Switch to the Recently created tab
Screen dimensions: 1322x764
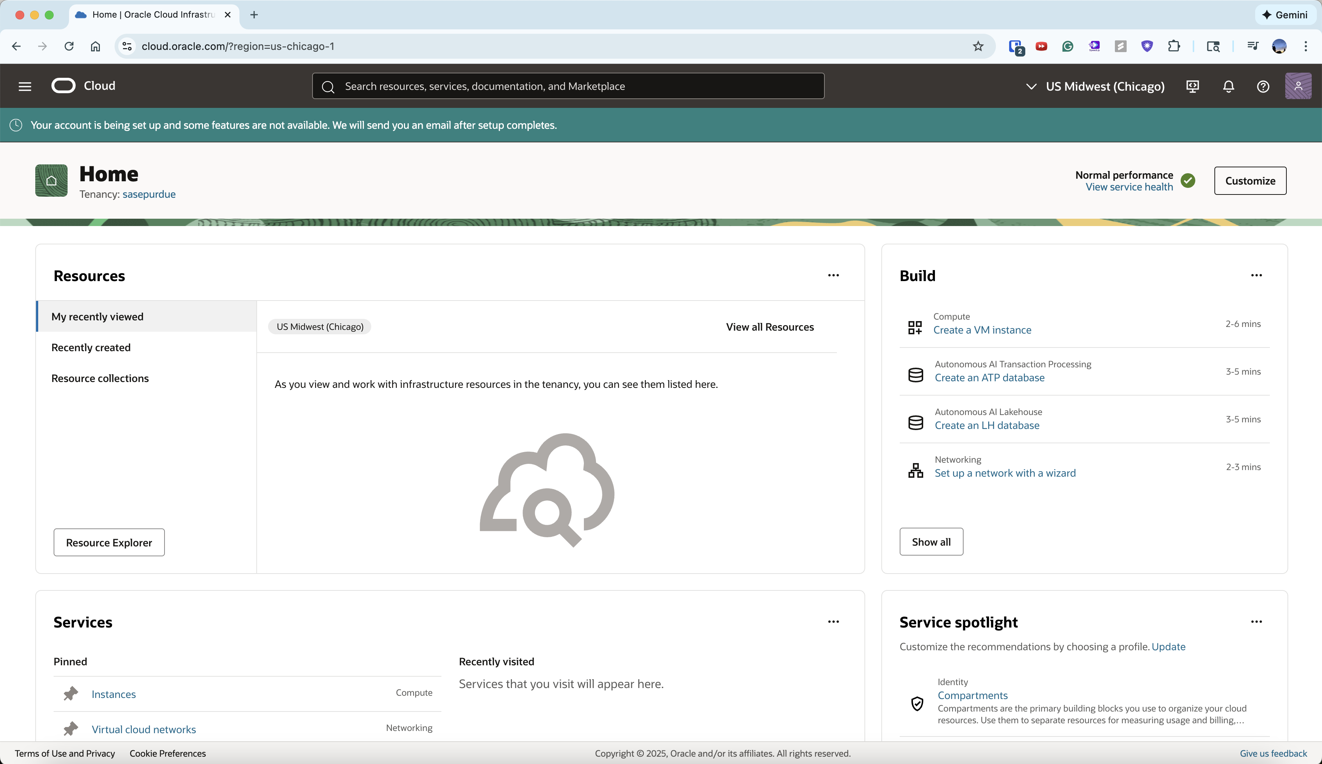point(91,347)
